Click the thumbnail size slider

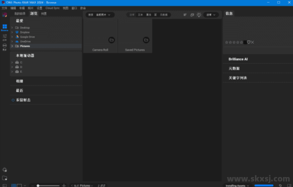pos(48,186)
